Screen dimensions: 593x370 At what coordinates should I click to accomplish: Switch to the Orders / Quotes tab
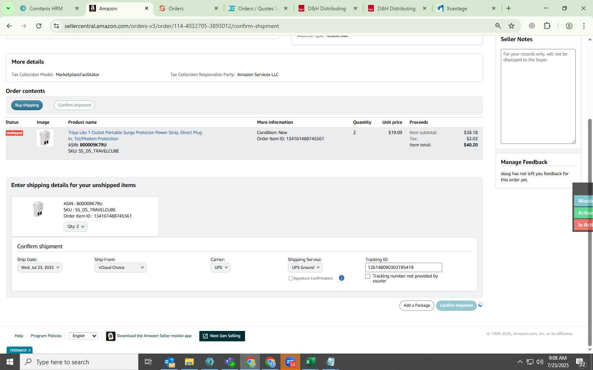pos(257,8)
